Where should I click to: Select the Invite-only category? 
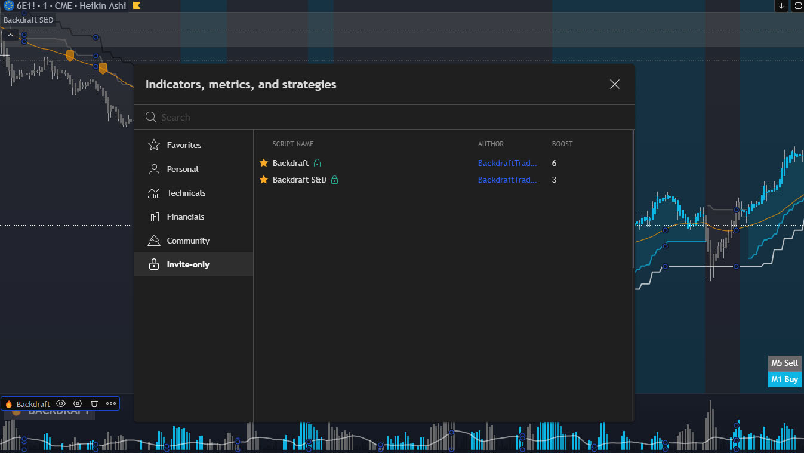click(x=193, y=264)
